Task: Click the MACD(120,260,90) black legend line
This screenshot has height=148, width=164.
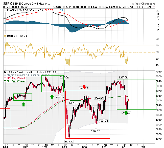Action: click(x=5, y=10)
